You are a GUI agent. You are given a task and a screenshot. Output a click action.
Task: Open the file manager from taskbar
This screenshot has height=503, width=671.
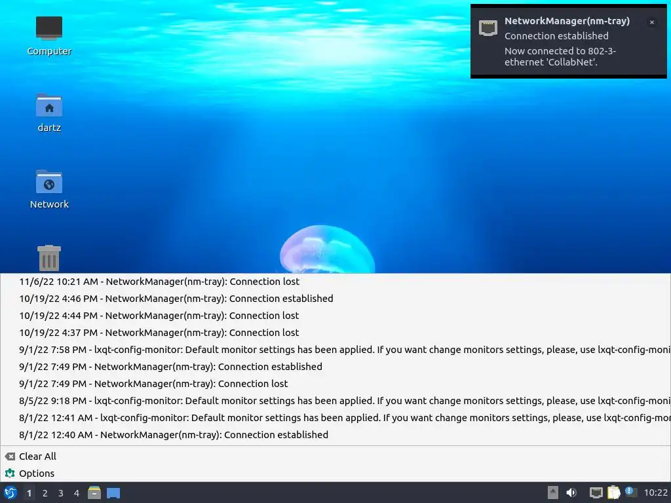click(94, 493)
